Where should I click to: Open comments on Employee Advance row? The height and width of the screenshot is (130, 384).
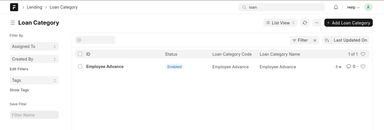click(x=351, y=67)
